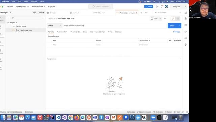Launch Firefox from the dock
Screen dimensions: 216x122
coord(77,118)
